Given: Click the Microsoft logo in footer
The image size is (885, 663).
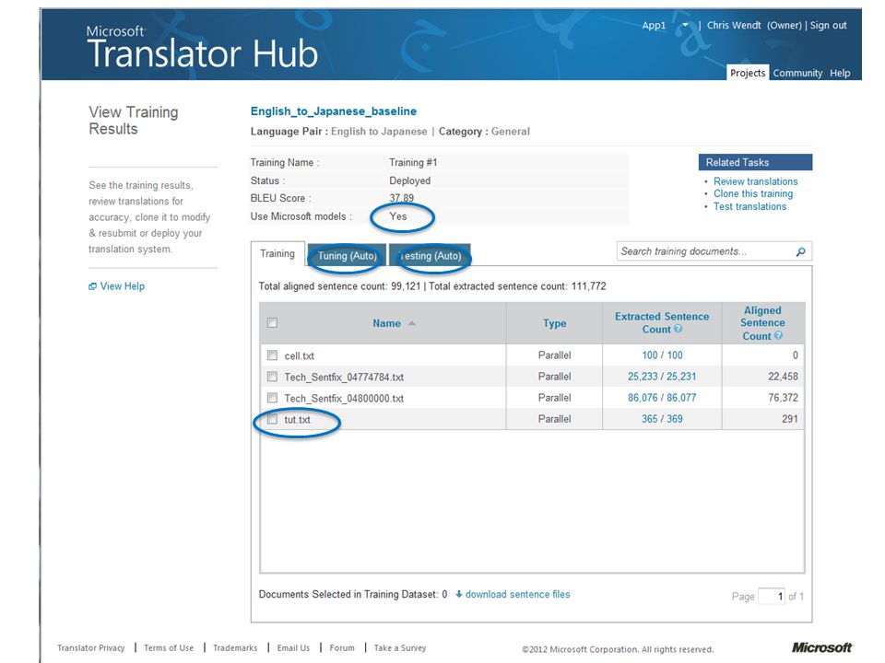Looking at the screenshot, I should (x=821, y=647).
